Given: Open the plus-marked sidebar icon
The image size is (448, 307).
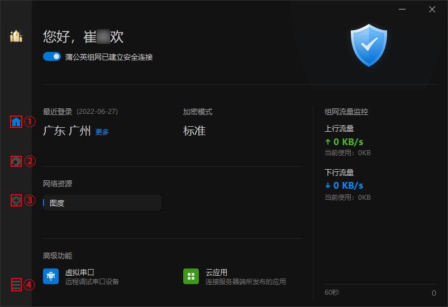Looking at the screenshot, I should pyautogui.click(x=16, y=200).
